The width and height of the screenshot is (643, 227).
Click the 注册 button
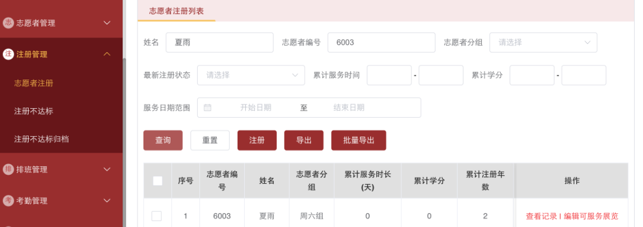[x=257, y=140]
